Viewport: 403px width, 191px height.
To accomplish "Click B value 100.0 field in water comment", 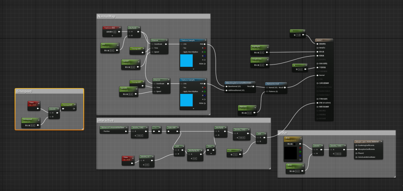I will click(x=338, y=154).
